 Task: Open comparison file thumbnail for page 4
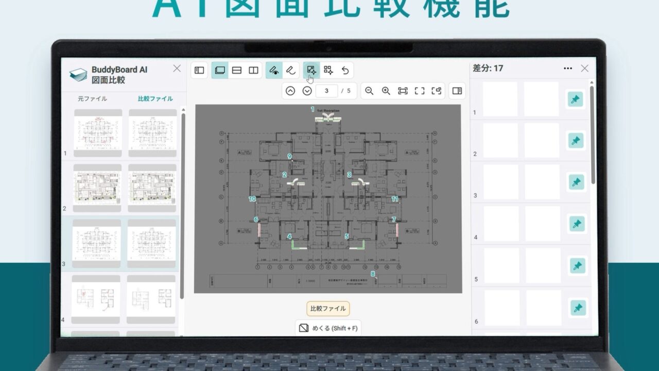(150, 299)
